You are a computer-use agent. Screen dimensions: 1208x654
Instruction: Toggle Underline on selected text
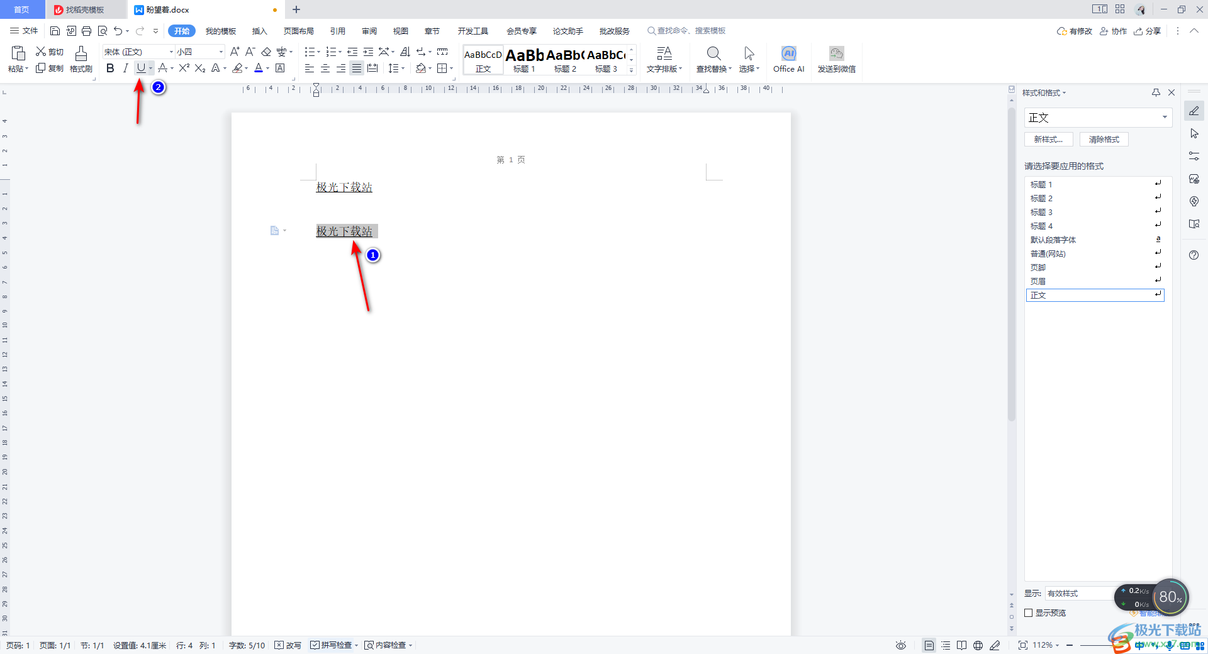tap(141, 68)
